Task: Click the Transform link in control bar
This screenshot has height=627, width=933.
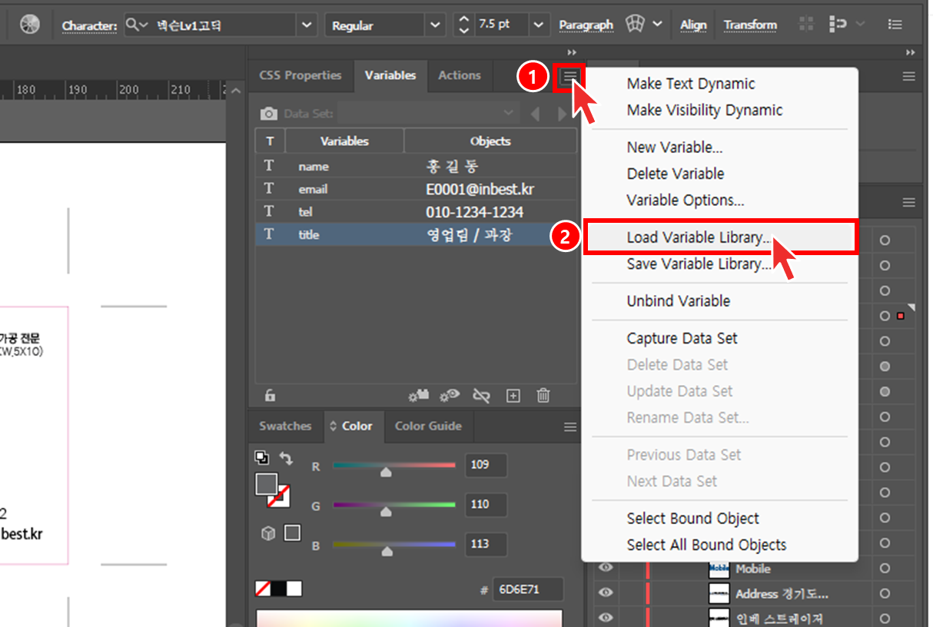Action: [x=750, y=25]
